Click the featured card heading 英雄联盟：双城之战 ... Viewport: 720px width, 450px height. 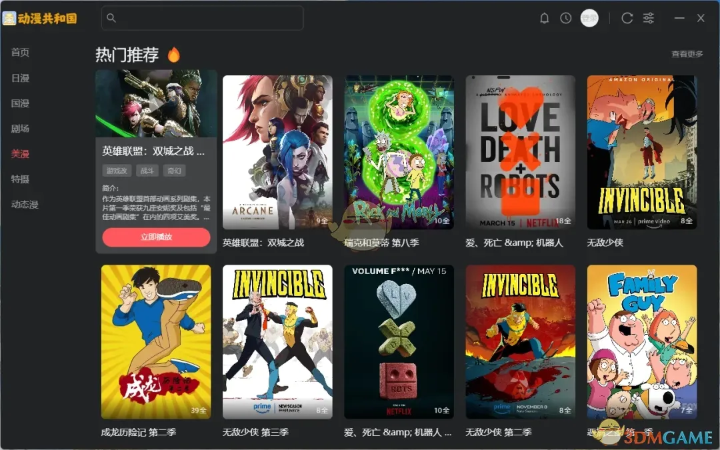pos(153,151)
